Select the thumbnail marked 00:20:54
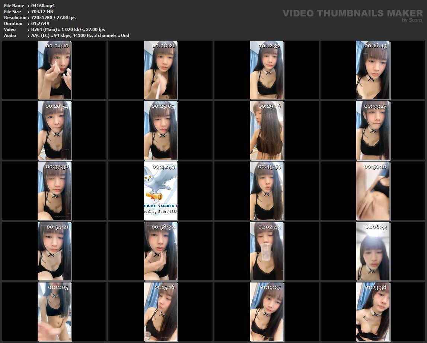This screenshot has width=427, height=343. tap(54, 130)
